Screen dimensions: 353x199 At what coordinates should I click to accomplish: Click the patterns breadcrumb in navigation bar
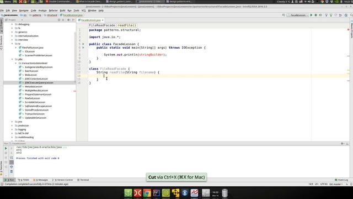(37, 15)
